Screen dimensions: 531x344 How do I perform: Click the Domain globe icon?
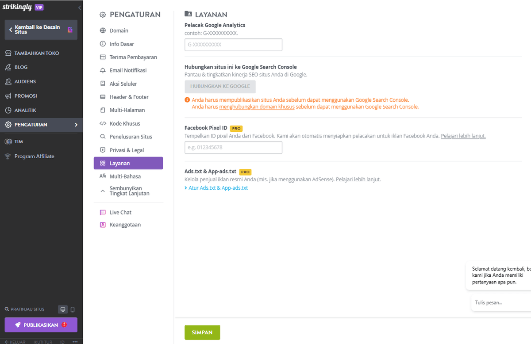click(x=103, y=31)
